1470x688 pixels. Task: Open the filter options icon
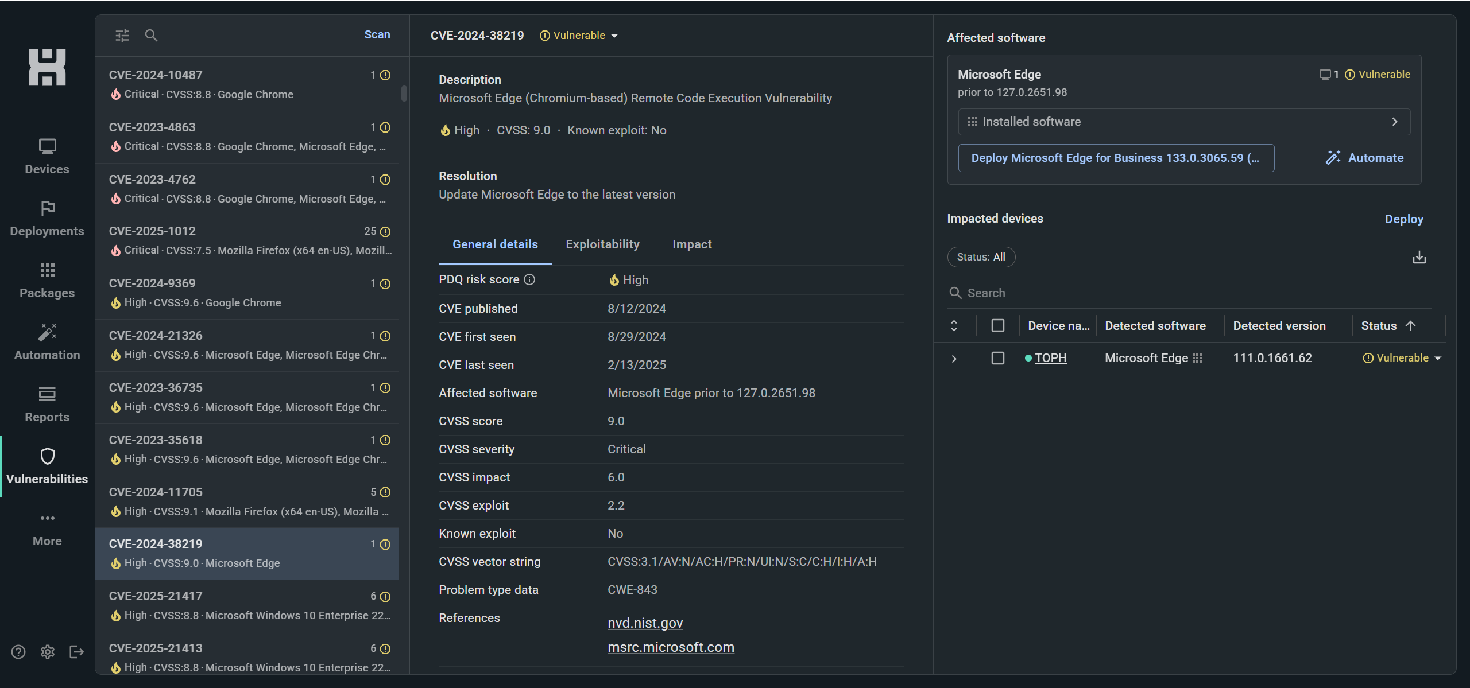[x=122, y=36]
